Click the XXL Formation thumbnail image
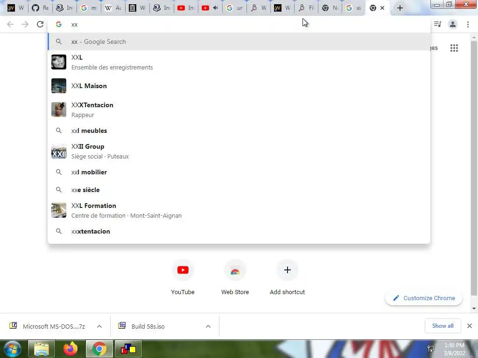The image size is (478, 358). (x=58, y=210)
